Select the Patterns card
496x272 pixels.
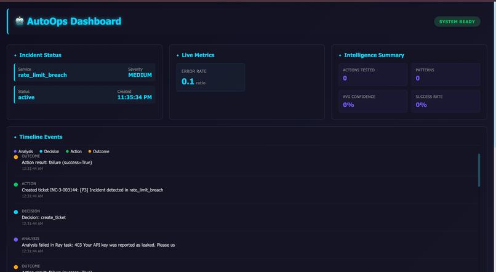pos(446,74)
